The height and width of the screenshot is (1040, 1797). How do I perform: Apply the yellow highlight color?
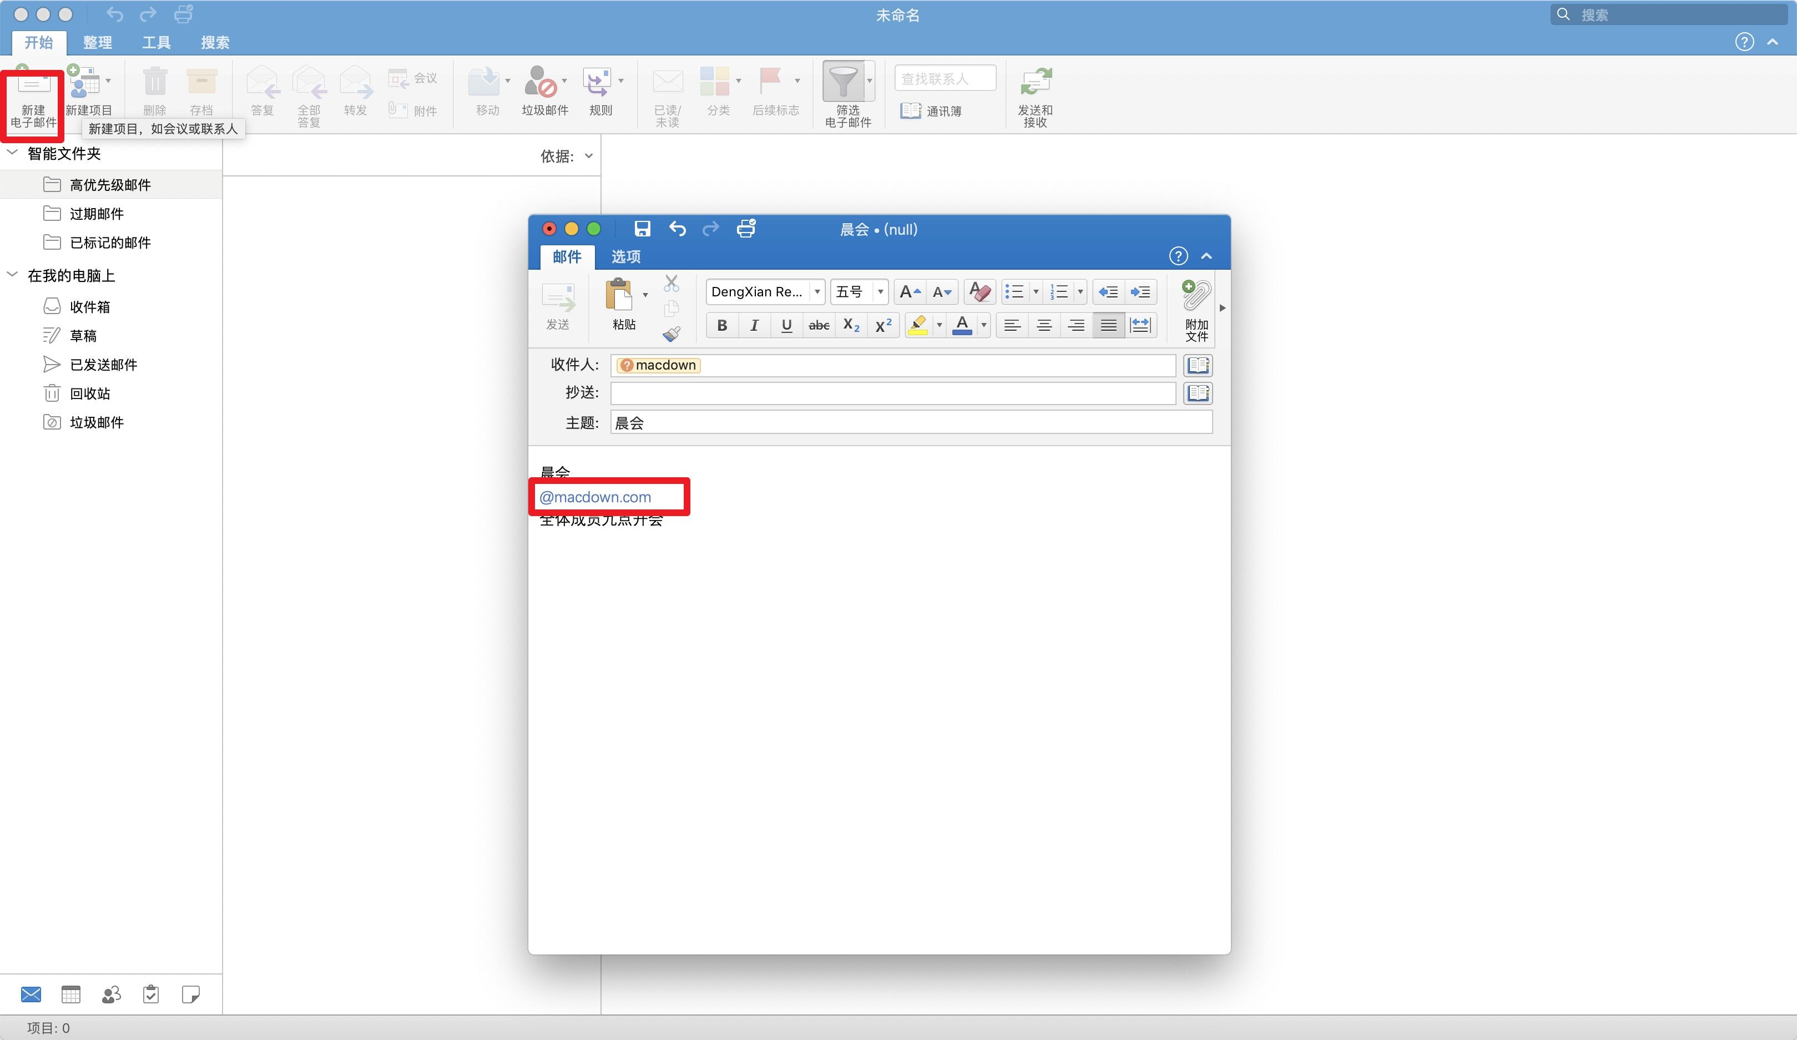pyautogui.click(x=918, y=325)
